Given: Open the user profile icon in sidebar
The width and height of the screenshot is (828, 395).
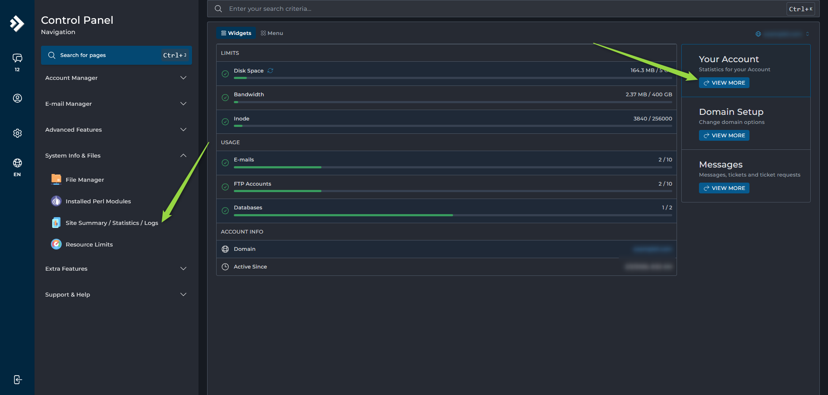Looking at the screenshot, I should click(17, 98).
